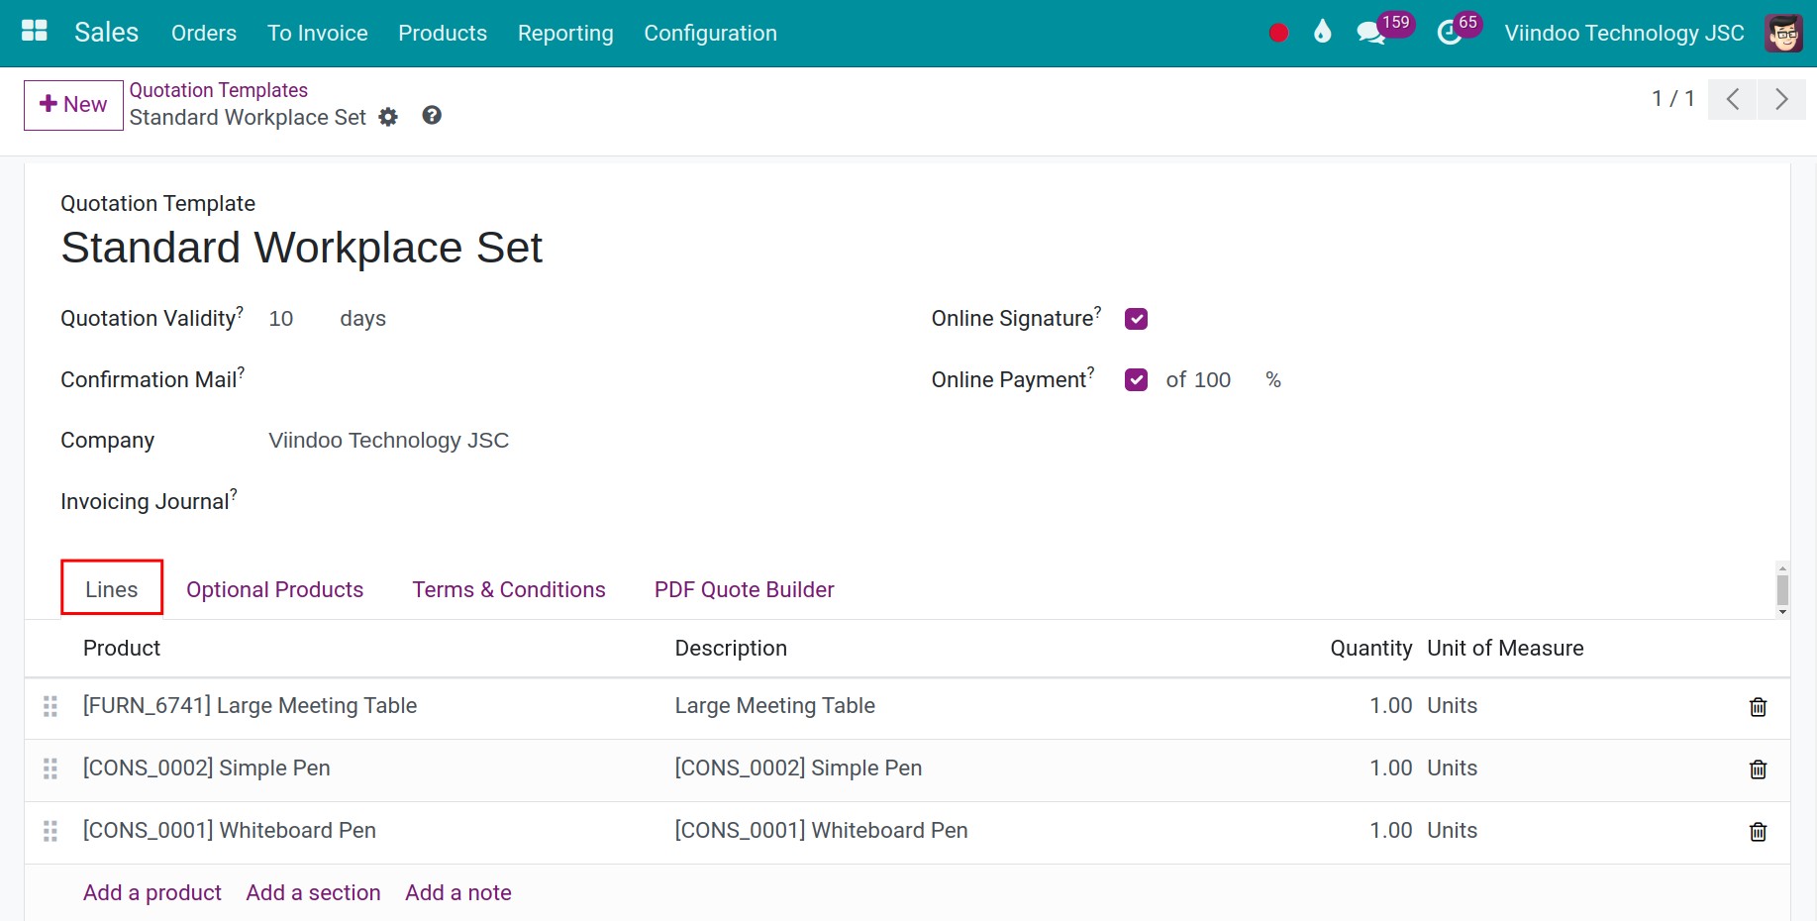The width and height of the screenshot is (1817, 921).
Task: Click the red recording dot icon
Action: pyautogui.click(x=1278, y=33)
